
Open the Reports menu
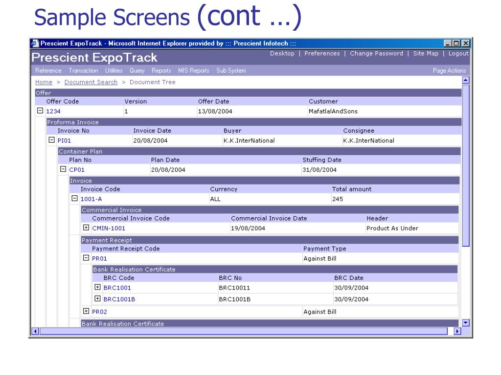click(161, 70)
